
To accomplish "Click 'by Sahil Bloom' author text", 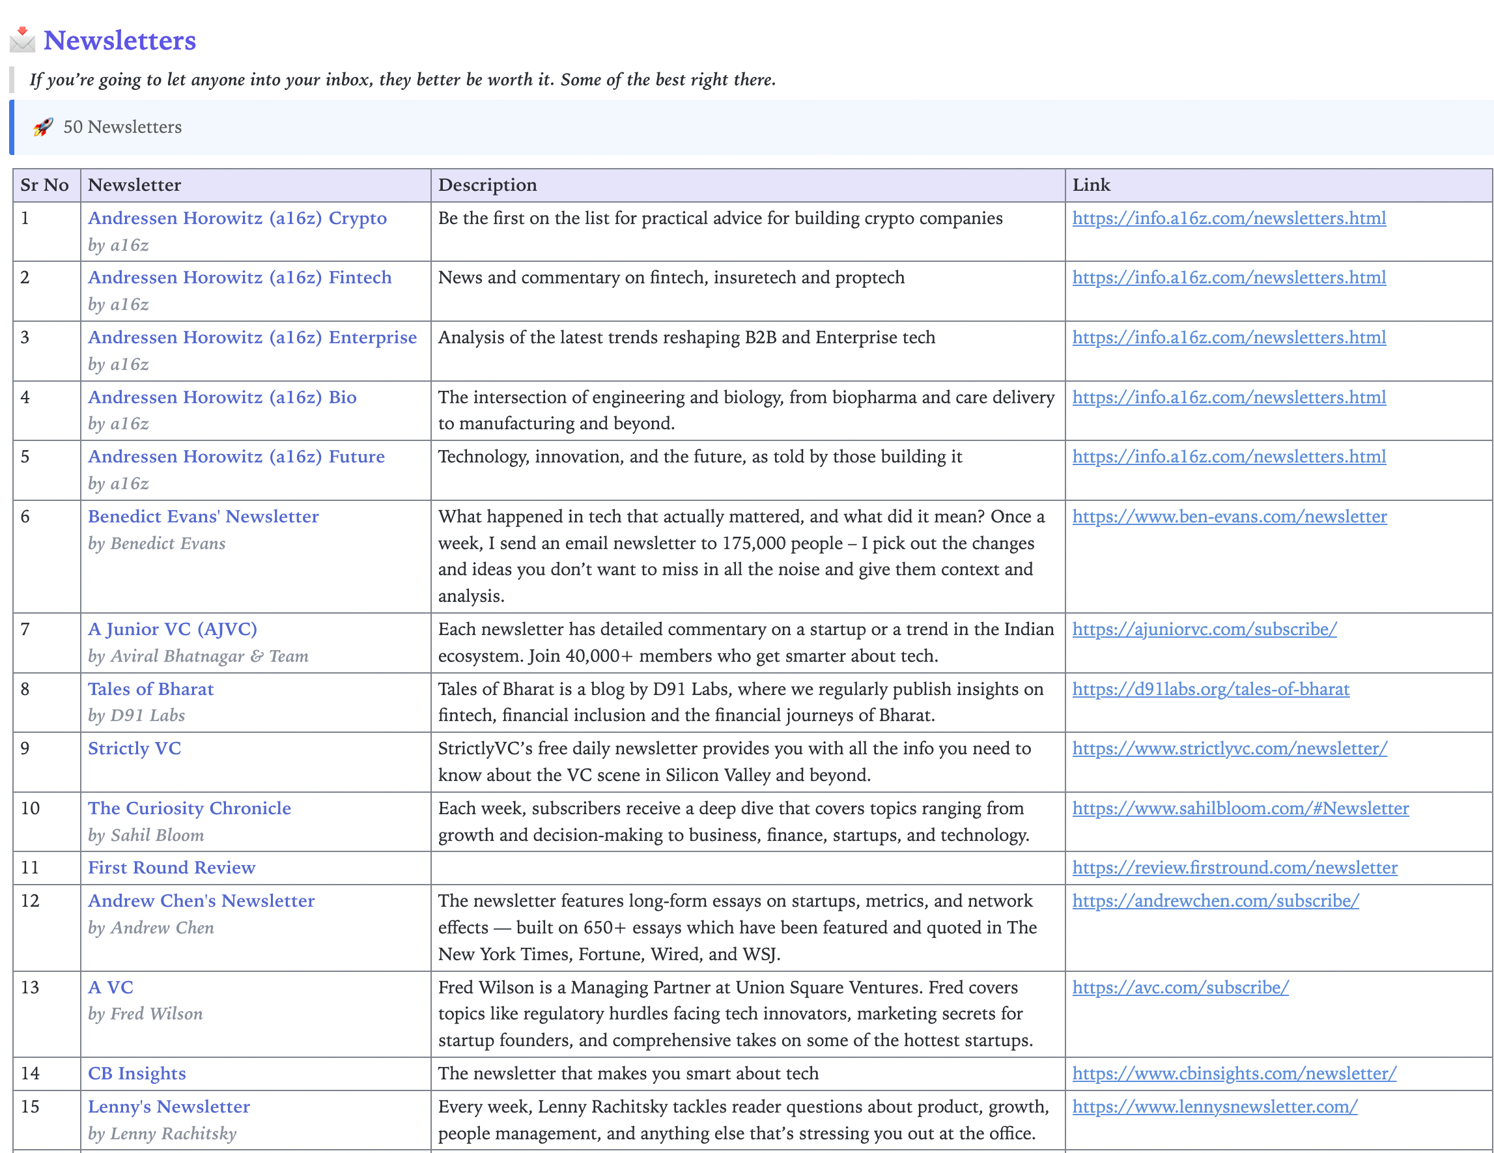I will (x=147, y=836).
